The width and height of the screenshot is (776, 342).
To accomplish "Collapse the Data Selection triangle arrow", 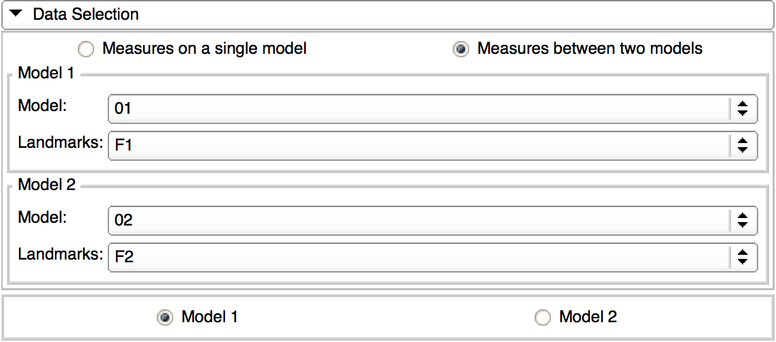I will (18, 14).
